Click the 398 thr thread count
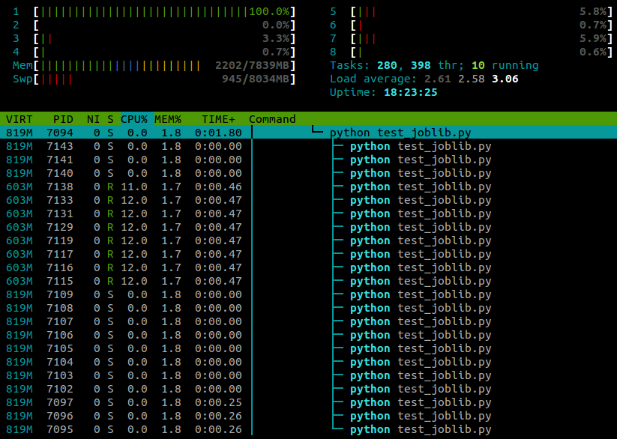Viewport: 617px width, 439px height. (x=434, y=65)
